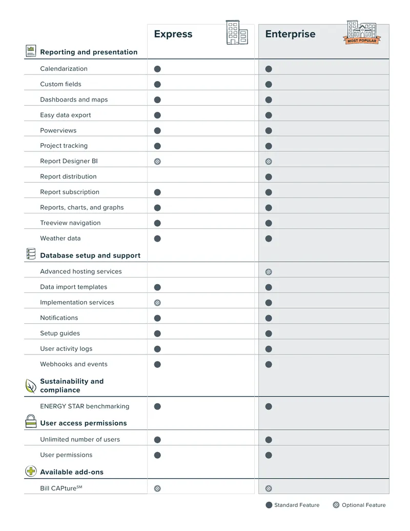Click the Express building icon
The width and height of the screenshot is (410, 531).
coord(237,32)
